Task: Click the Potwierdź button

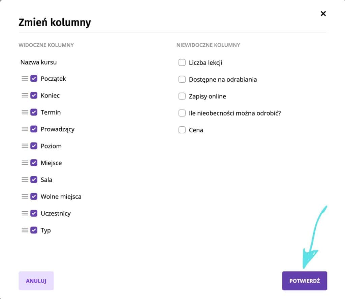Action: tap(305, 281)
